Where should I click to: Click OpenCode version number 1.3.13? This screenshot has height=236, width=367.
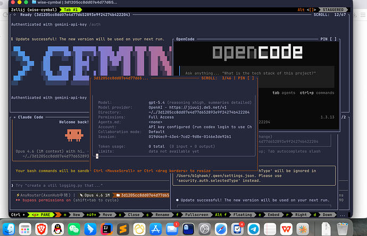point(327,117)
